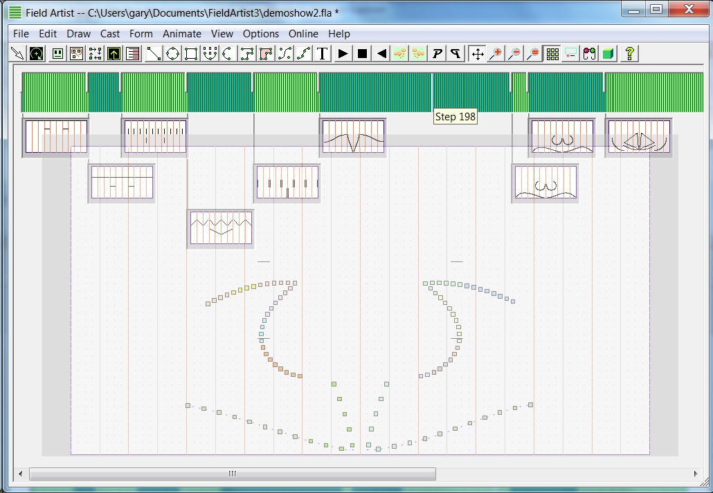Screen dimensions: 713x493
Task: Click the zoom in magnifier icon
Action: pos(496,53)
